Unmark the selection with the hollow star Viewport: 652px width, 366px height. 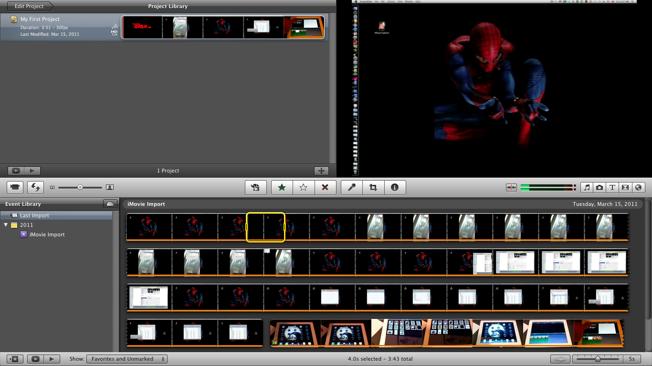click(x=303, y=188)
